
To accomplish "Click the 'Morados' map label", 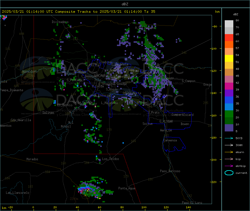I will [32, 159].
